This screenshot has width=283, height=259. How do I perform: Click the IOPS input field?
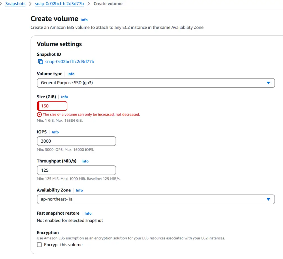pyautogui.click(x=76, y=141)
